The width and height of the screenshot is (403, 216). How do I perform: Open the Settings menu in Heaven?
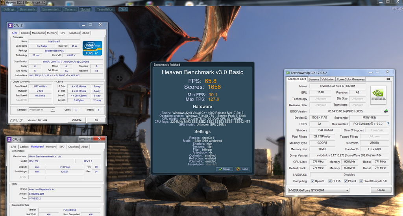tap(9, 9)
